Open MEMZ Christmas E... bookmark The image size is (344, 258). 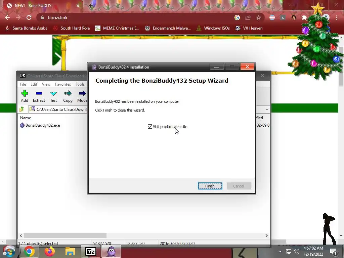(x=117, y=28)
